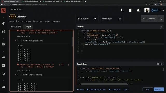Click RESET button
The height and width of the screenshot is (93, 166).
pos(126,89)
